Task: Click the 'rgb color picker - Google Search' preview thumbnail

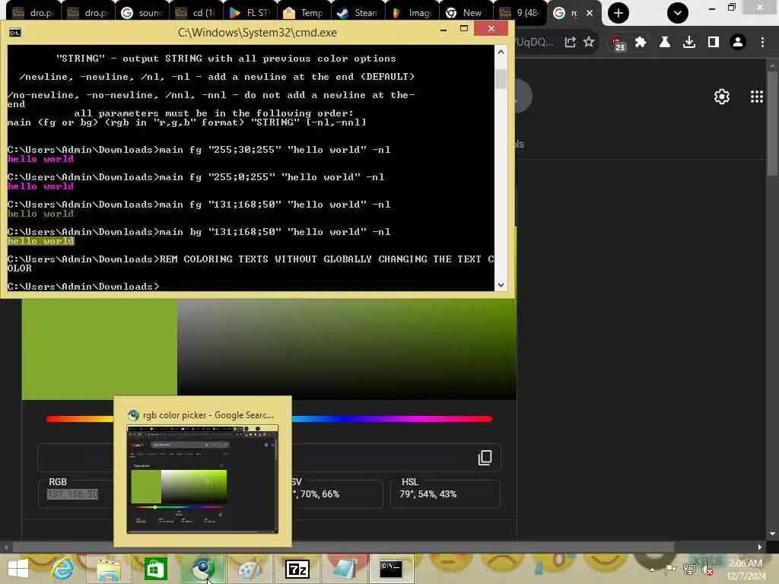Action: point(202,479)
